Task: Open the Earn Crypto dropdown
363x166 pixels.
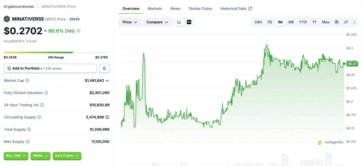Action: [67, 156]
